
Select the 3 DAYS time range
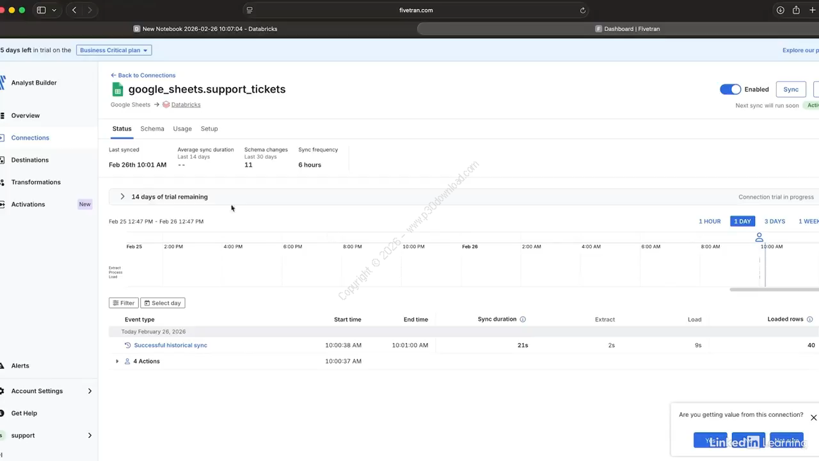coord(775,222)
